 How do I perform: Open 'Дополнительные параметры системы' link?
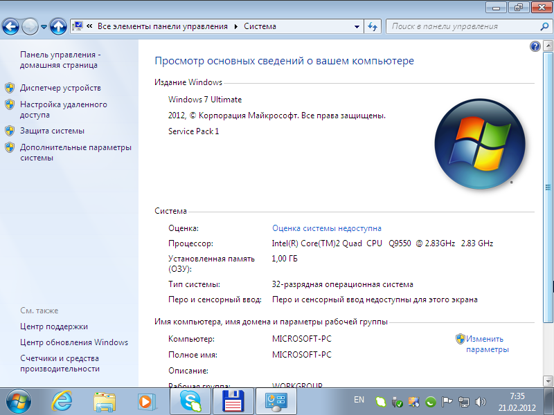click(x=75, y=152)
